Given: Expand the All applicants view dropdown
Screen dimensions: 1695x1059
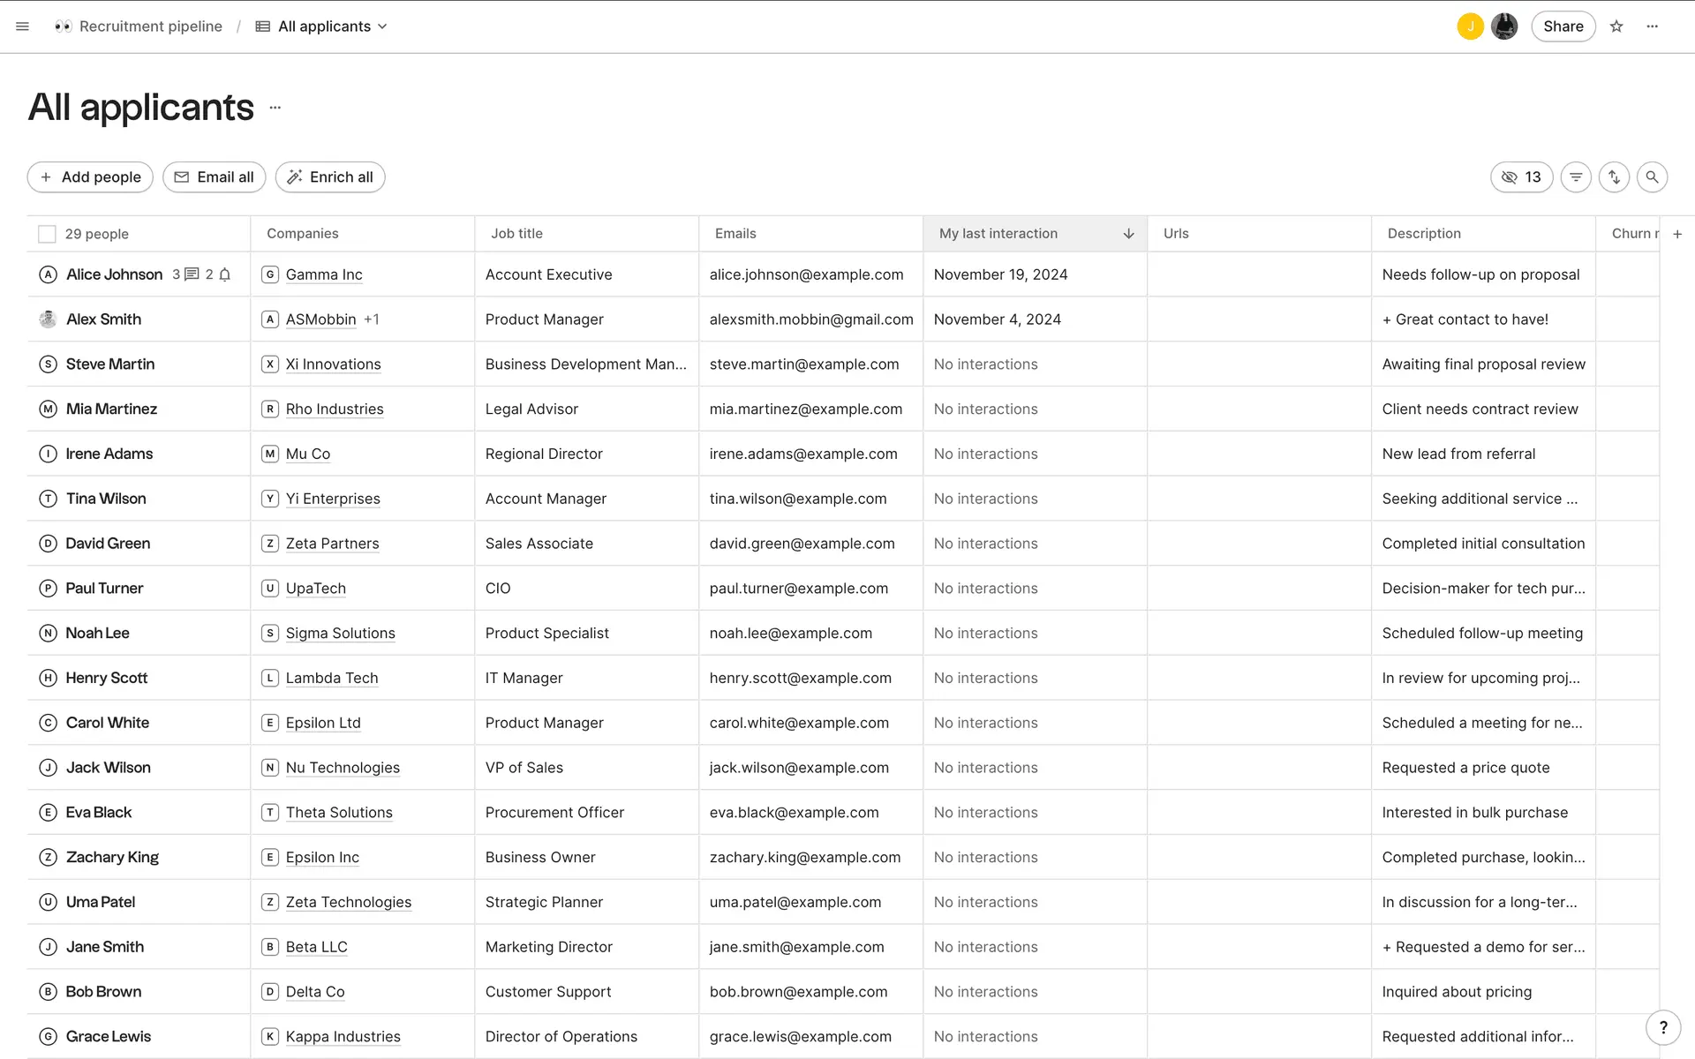Looking at the screenshot, I should pos(382,26).
